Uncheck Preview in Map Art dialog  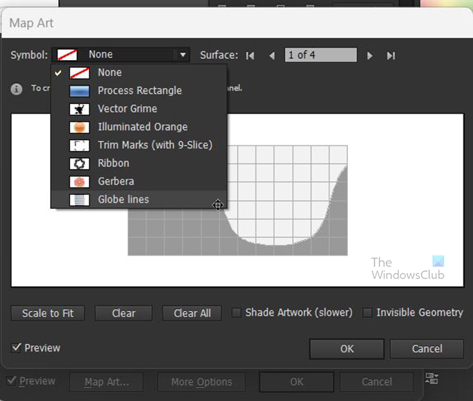16,348
